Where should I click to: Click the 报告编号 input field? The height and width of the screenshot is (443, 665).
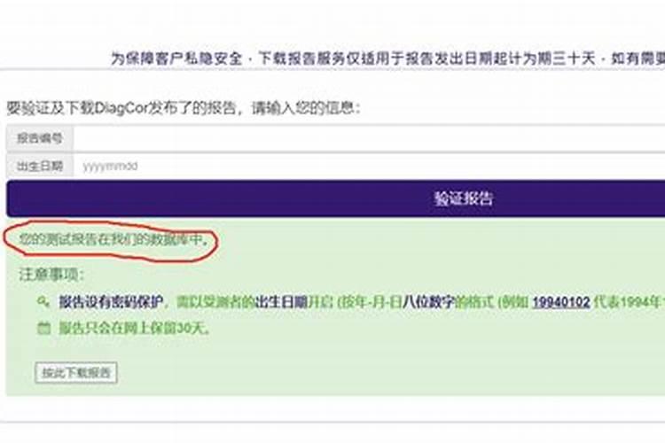pyautogui.click(x=369, y=138)
